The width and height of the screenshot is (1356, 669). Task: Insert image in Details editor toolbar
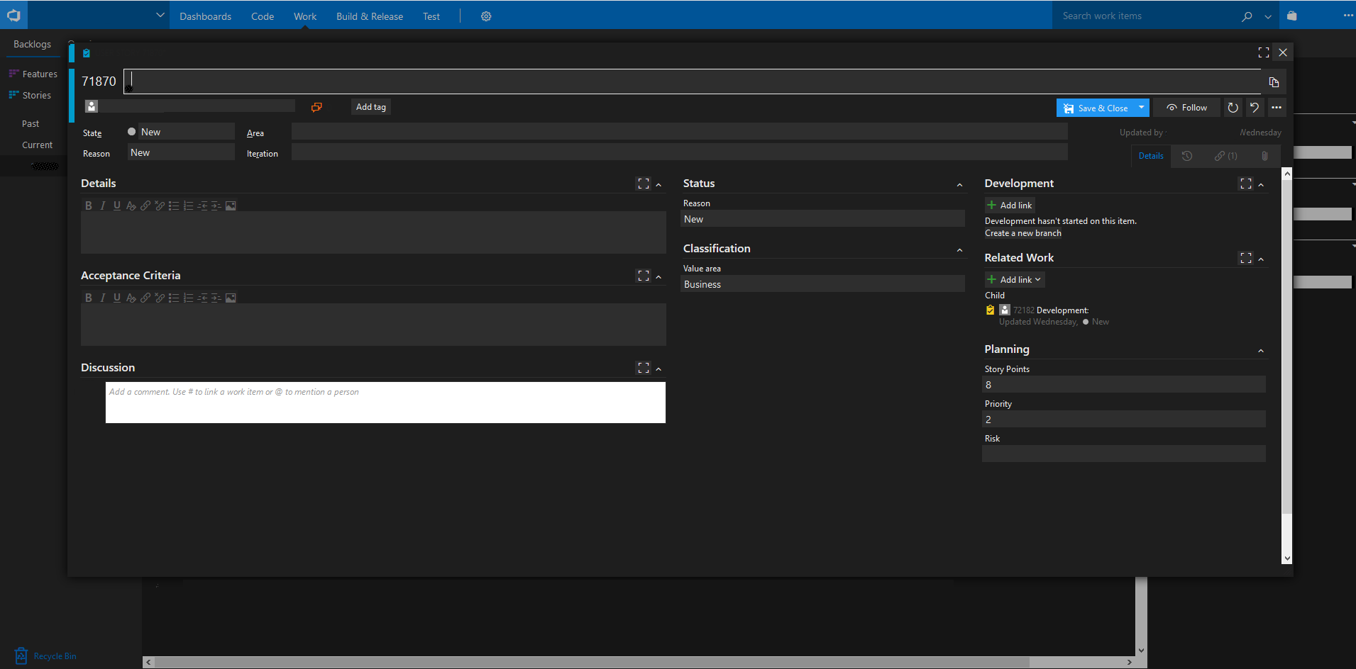point(231,206)
